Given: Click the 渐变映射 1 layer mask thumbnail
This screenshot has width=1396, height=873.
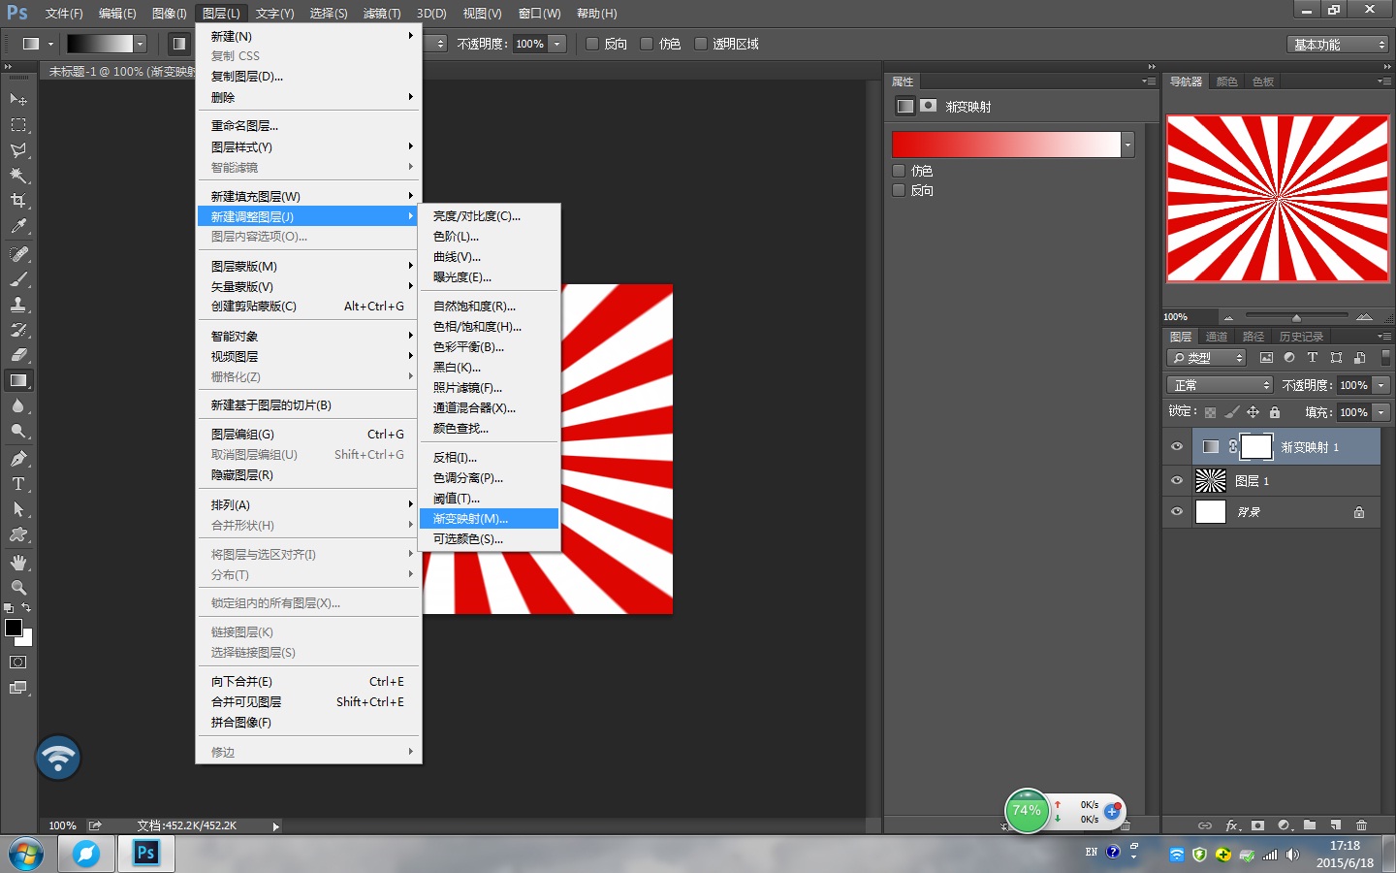Looking at the screenshot, I should tap(1256, 446).
